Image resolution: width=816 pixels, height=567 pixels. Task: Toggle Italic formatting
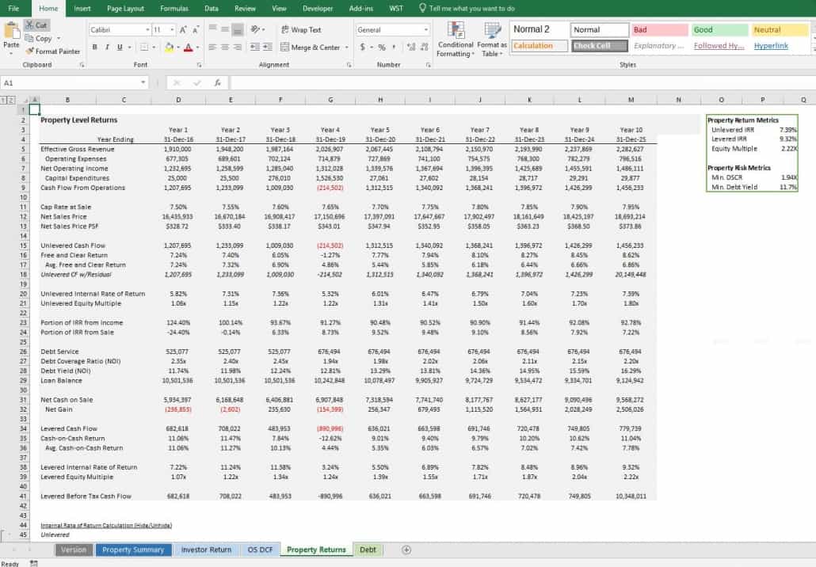(x=107, y=48)
